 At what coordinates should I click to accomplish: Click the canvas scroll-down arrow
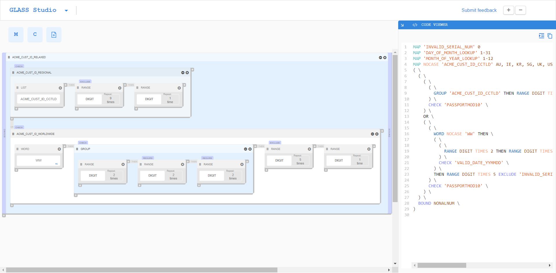click(395, 264)
